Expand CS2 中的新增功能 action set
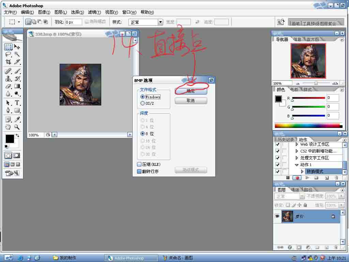 (297, 151)
